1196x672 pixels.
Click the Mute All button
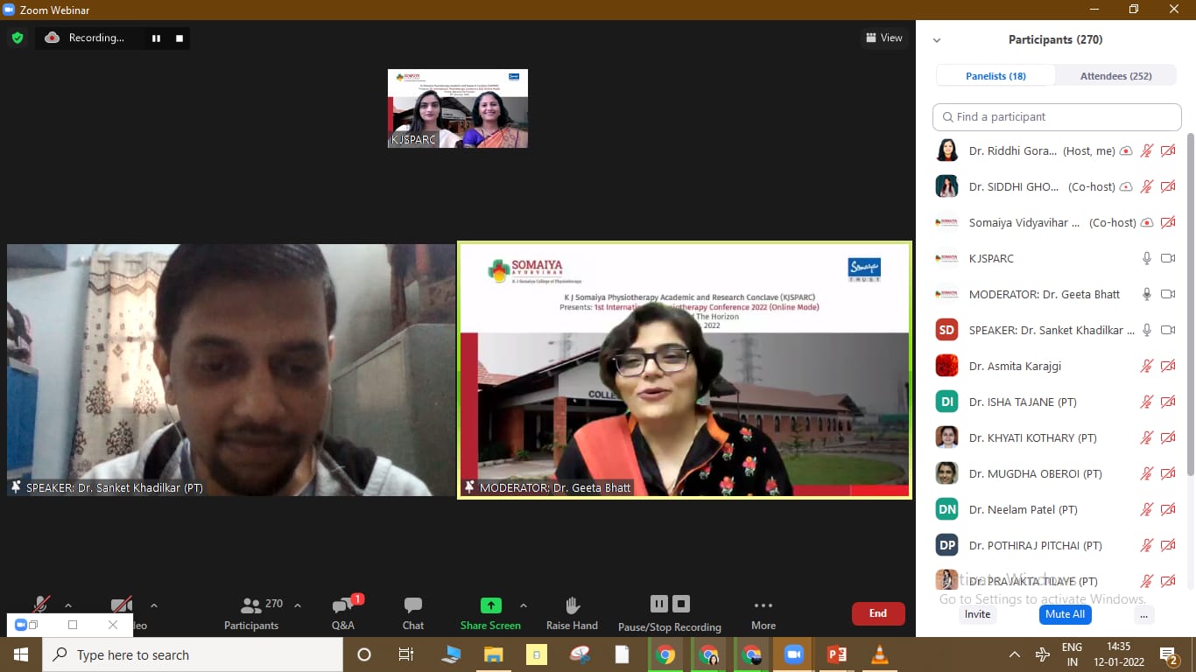[1065, 614]
